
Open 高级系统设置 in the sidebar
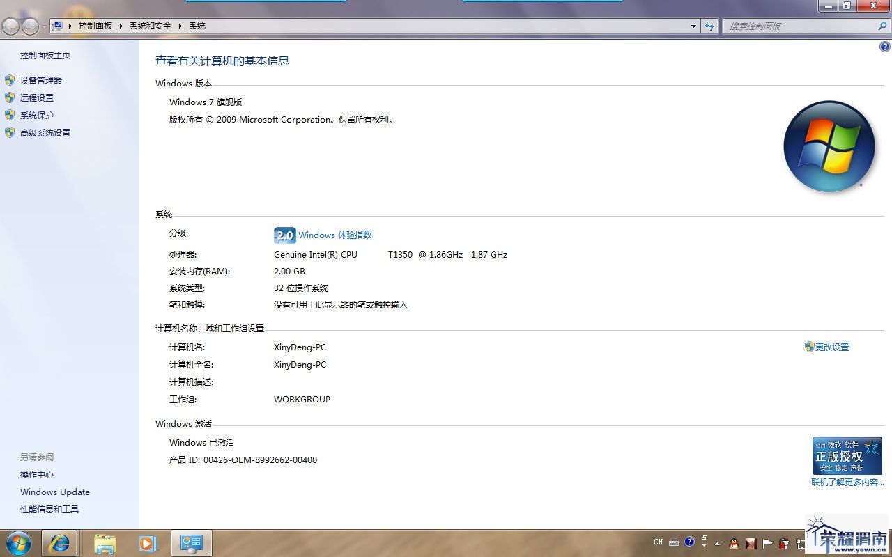pyautogui.click(x=45, y=132)
